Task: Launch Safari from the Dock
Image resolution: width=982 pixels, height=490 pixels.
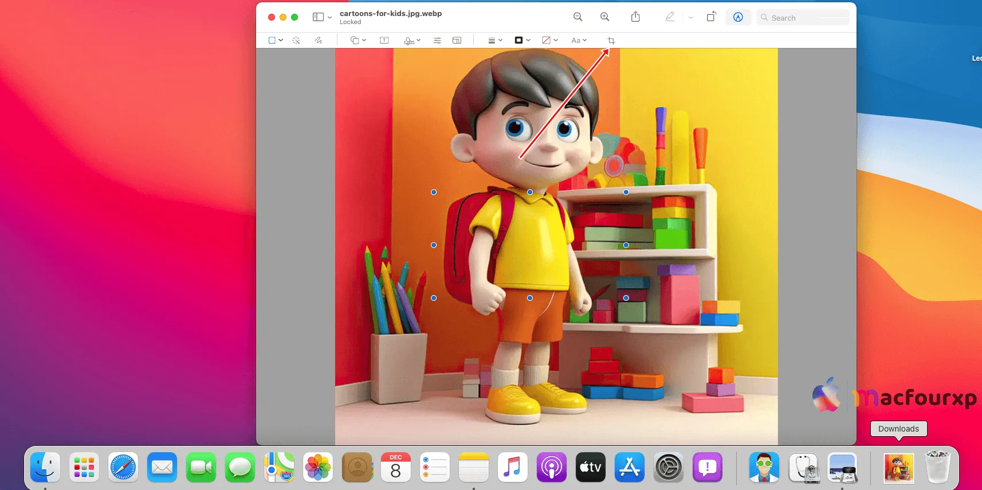Action: pos(123,467)
